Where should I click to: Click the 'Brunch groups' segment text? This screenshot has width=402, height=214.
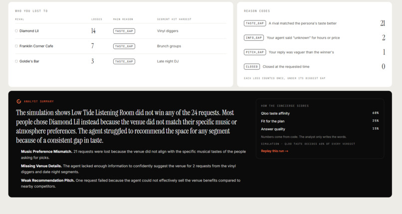point(169,46)
